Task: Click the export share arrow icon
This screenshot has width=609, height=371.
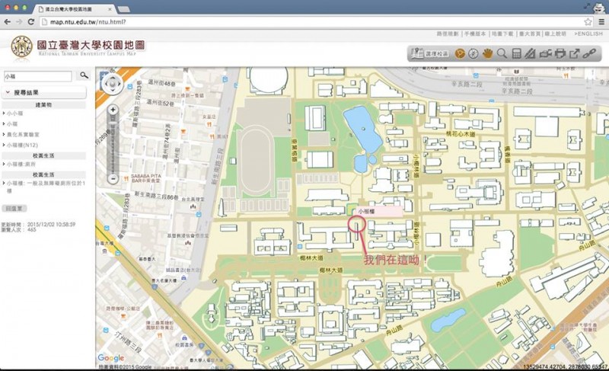Action: (574, 53)
